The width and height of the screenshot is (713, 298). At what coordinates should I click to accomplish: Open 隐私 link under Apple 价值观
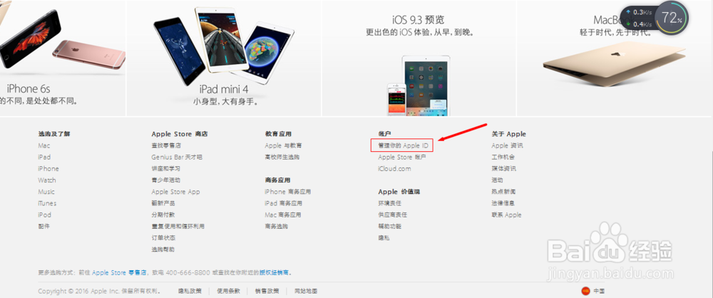pos(384,238)
